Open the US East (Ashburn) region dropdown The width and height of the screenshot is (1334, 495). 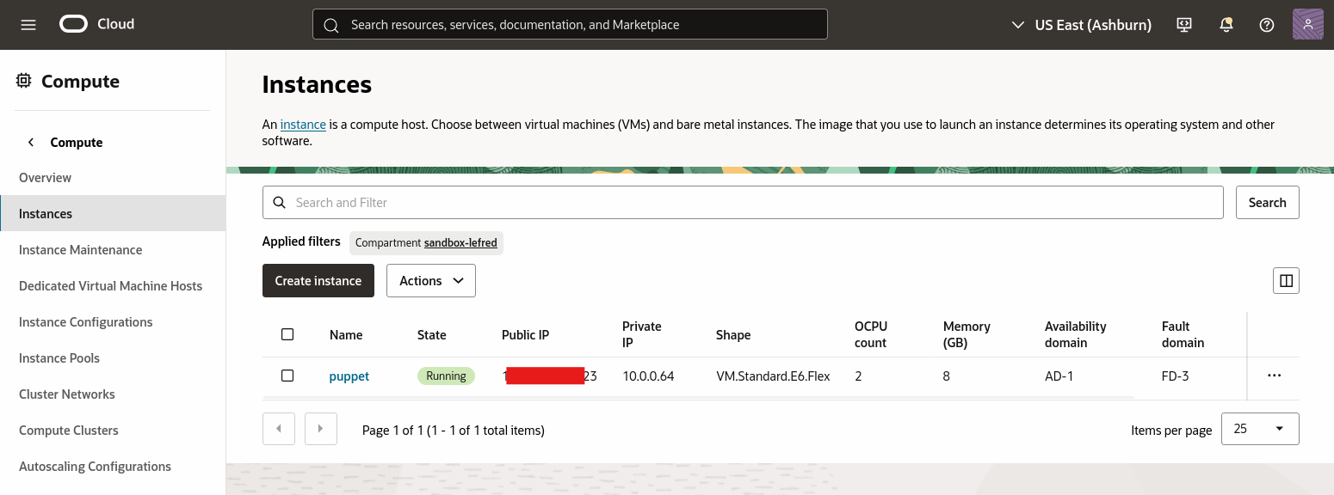tap(1092, 24)
